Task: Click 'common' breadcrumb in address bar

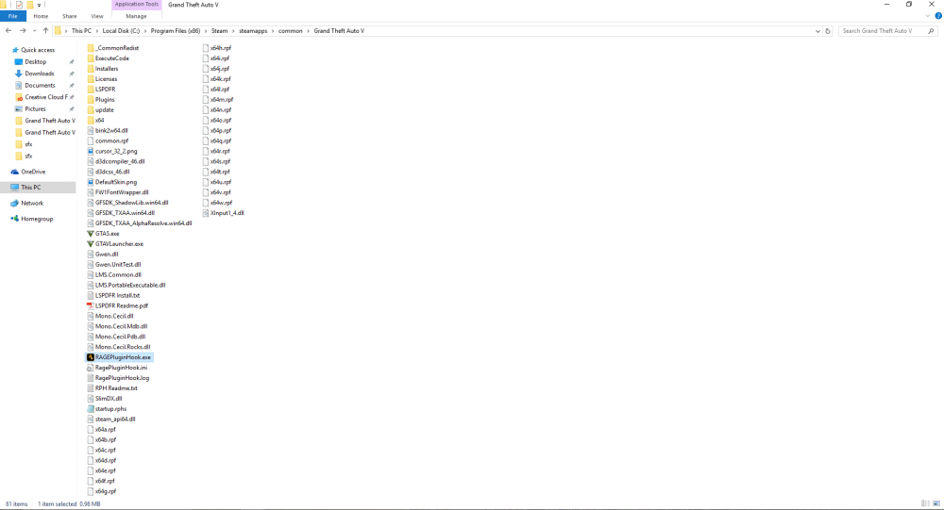Action: 290,31
